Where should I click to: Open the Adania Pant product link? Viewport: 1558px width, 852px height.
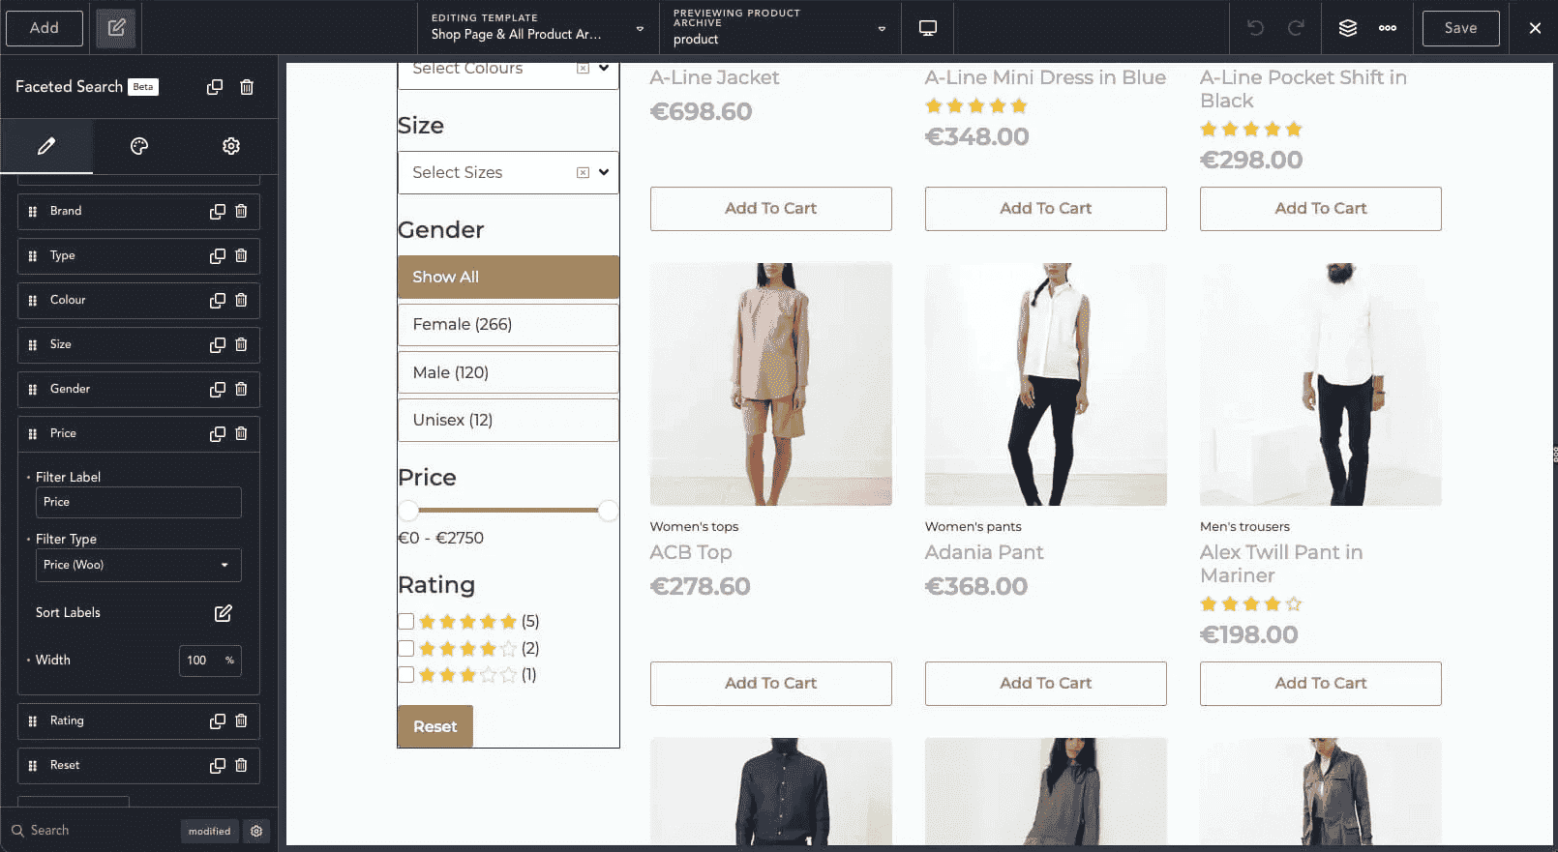(x=984, y=552)
